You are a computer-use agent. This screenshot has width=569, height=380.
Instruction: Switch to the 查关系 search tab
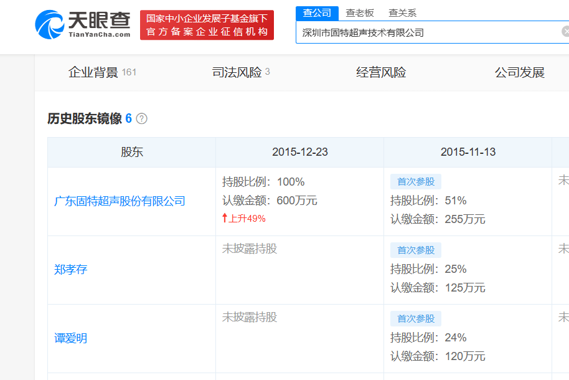[402, 12]
